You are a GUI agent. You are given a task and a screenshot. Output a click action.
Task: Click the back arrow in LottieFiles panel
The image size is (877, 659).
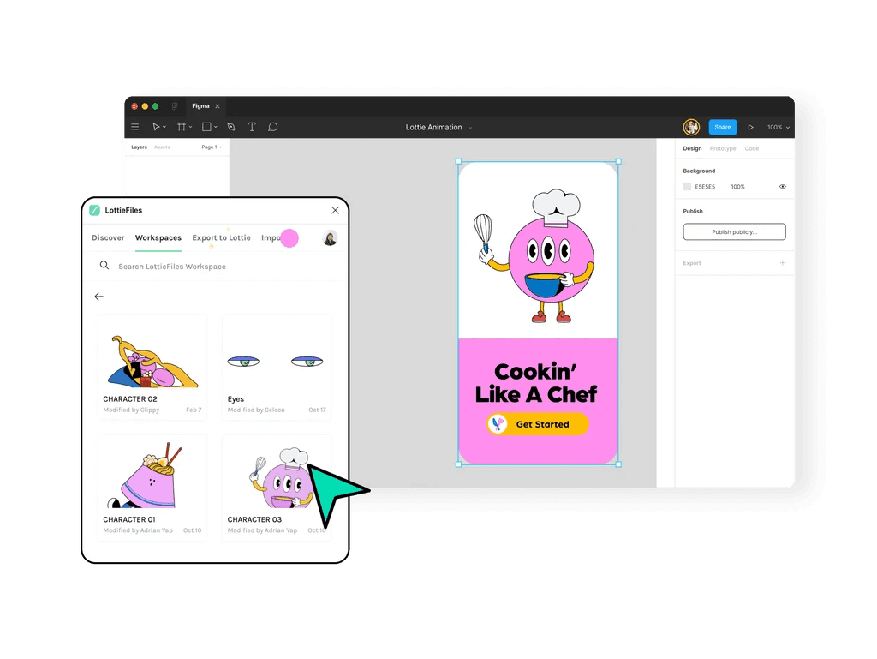pyautogui.click(x=98, y=296)
